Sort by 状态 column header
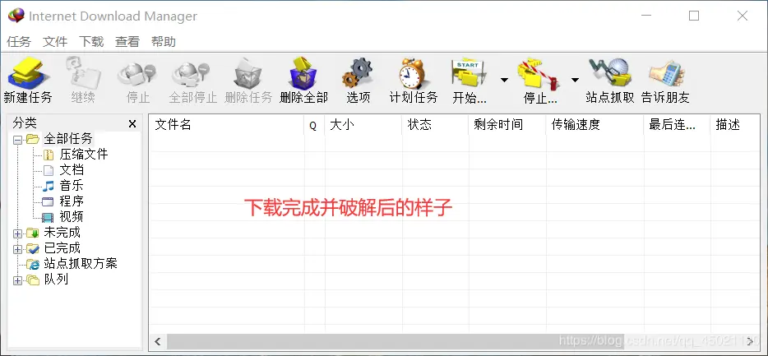 (x=435, y=125)
